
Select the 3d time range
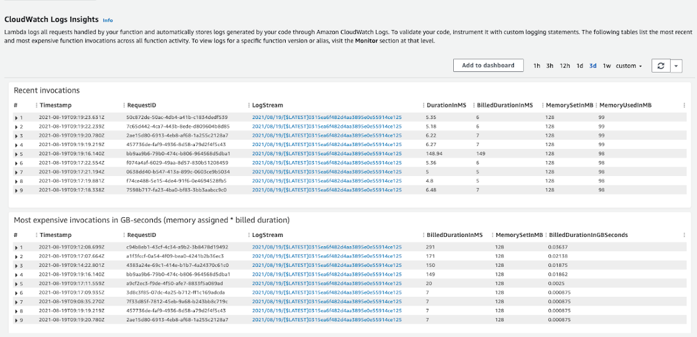point(593,66)
